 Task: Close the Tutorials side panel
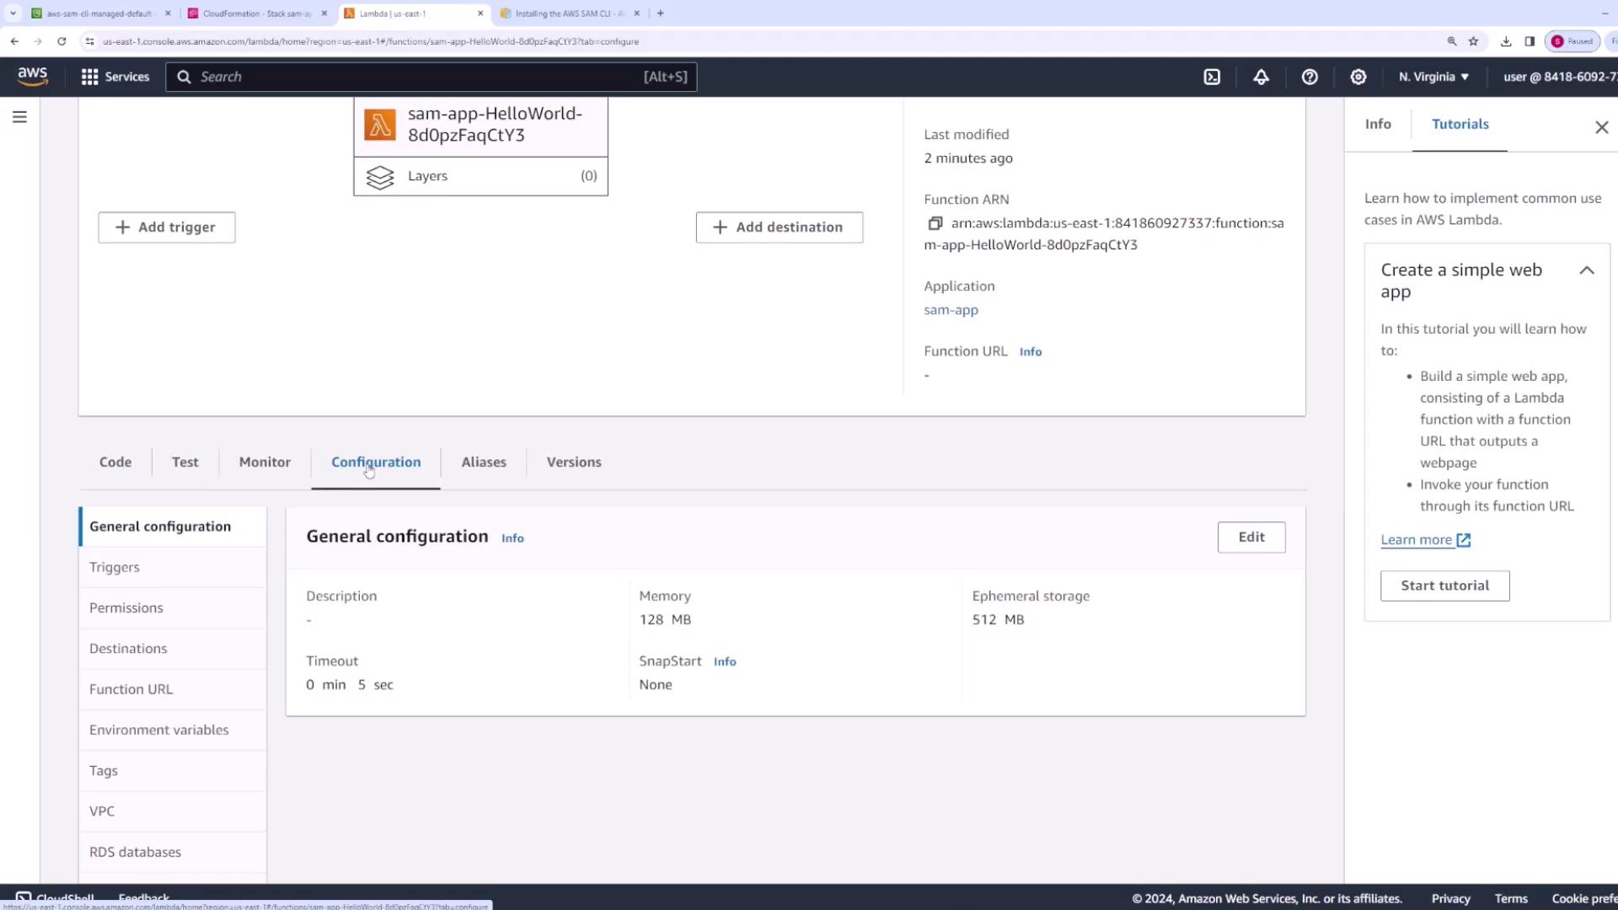click(x=1601, y=127)
